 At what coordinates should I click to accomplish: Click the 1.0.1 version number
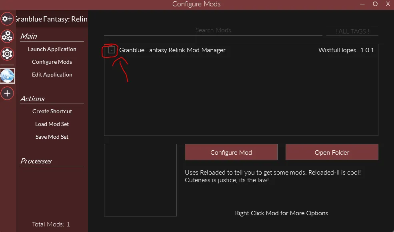(367, 50)
